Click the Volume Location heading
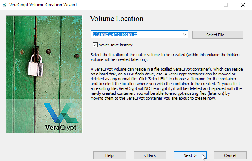Screen dimensions: 252x161 (117, 19)
